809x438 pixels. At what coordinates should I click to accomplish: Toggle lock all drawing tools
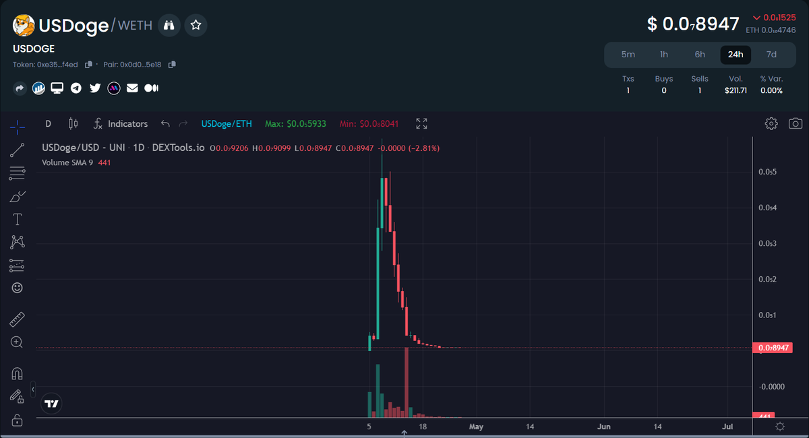point(18,420)
